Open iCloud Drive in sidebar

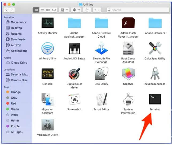pyautogui.click(x=16, y=63)
